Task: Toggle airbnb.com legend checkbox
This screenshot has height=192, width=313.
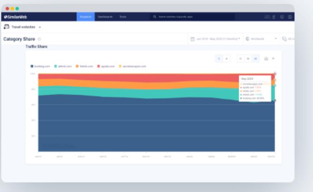Action: point(56,66)
